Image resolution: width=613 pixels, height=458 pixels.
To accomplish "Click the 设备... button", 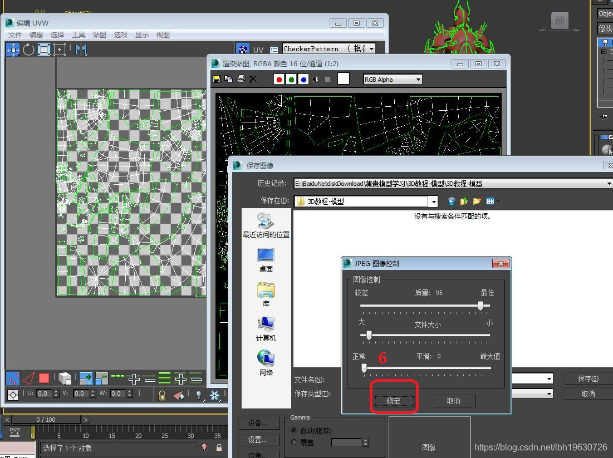I will coord(258,423).
